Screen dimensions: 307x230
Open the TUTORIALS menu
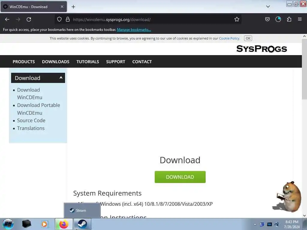[x=88, y=62]
